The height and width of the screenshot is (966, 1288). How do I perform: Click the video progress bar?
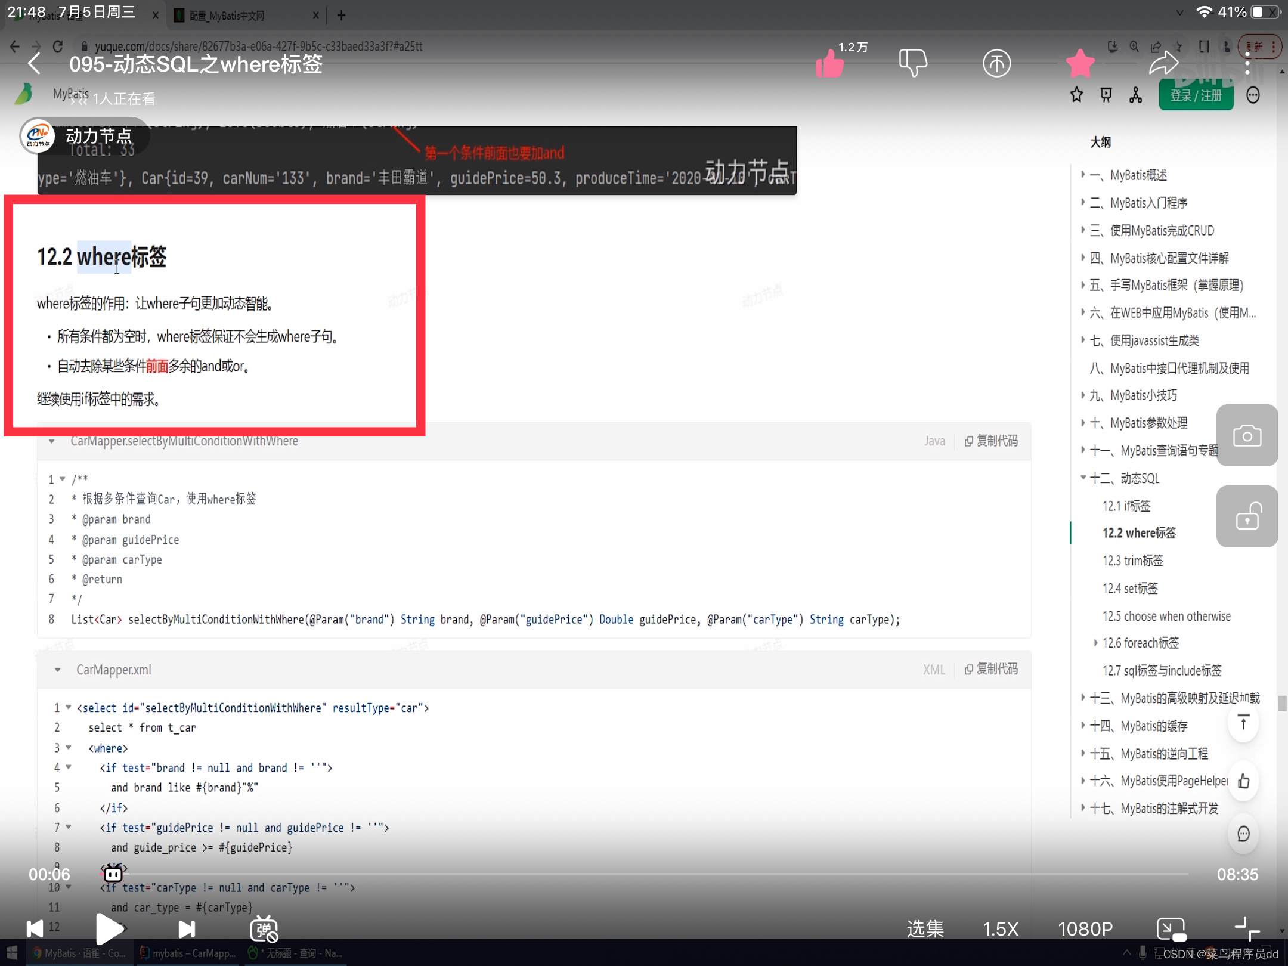[x=644, y=874]
